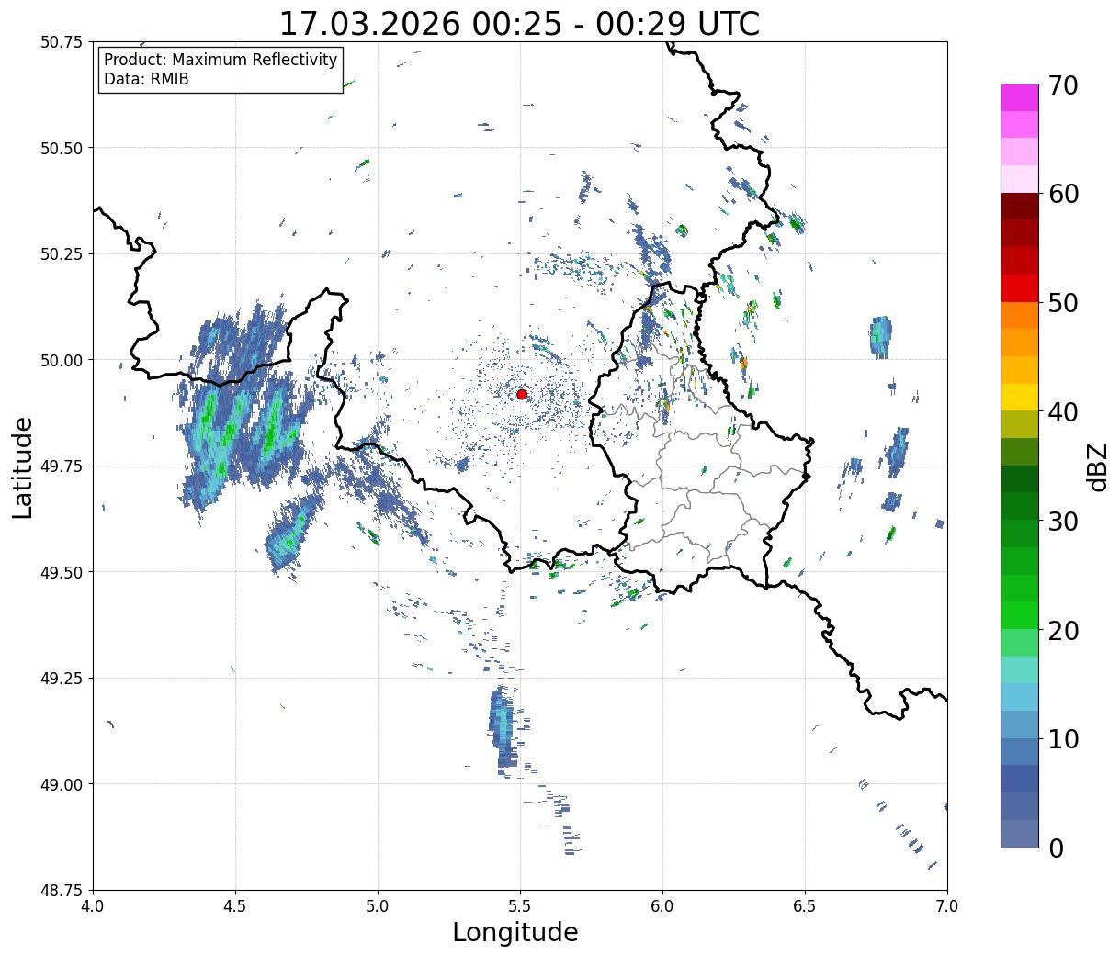Click the longitude tick label '6.0'
This screenshot has width=1120, height=955.
click(662, 906)
